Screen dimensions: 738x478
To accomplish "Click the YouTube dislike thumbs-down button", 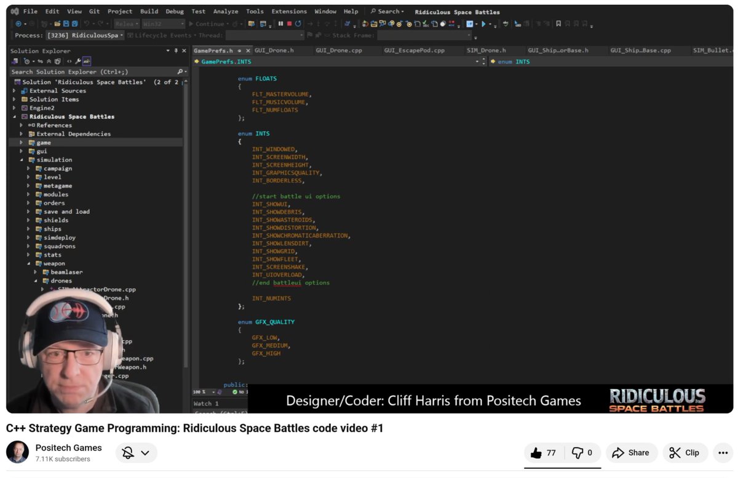I will click(x=582, y=453).
